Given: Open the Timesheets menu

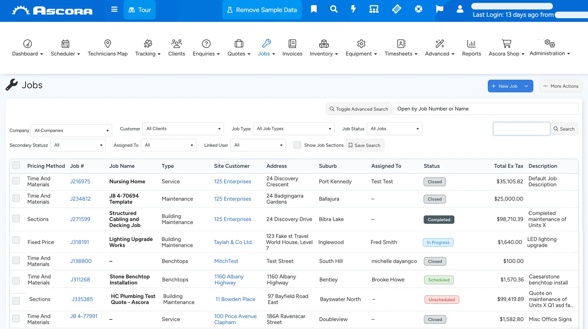Looking at the screenshot, I should (401, 48).
